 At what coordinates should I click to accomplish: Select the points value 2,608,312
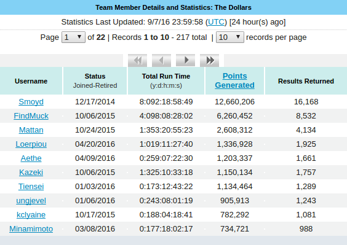234,130
